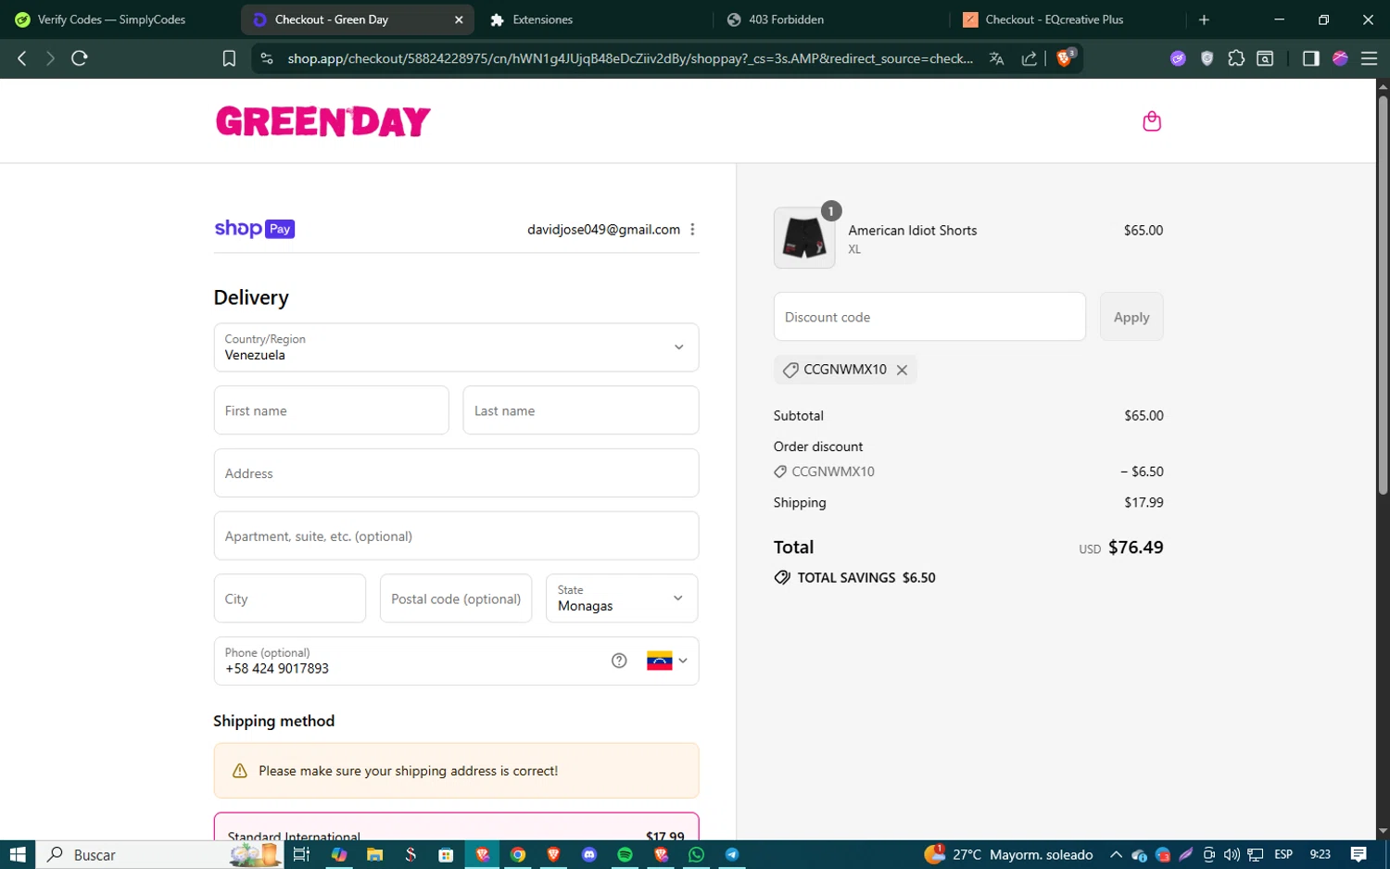Bookmark this page

pos(229,58)
